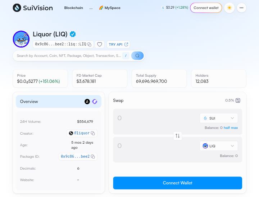The image size is (259, 197).
Task: Click the 0.5% slippage value
Action: point(230,100)
